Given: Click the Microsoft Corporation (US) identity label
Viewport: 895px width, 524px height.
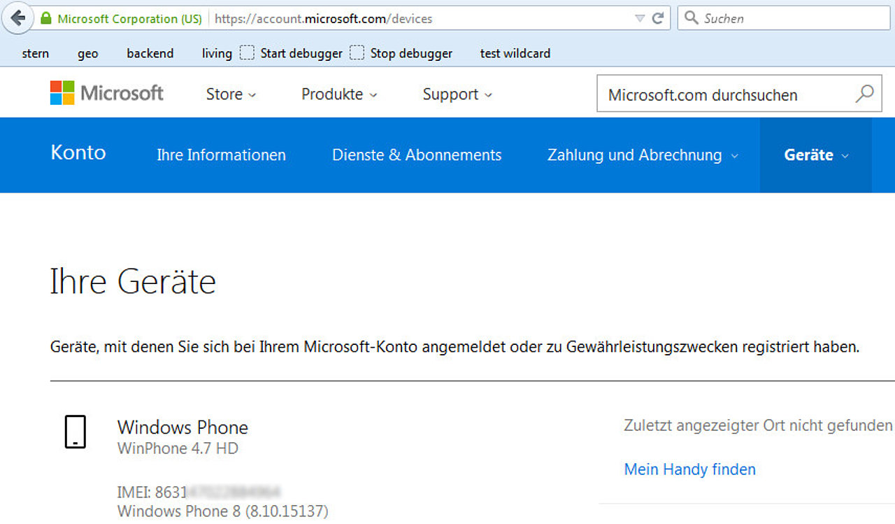Looking at the screenshot, I should (x=129, y=19).
